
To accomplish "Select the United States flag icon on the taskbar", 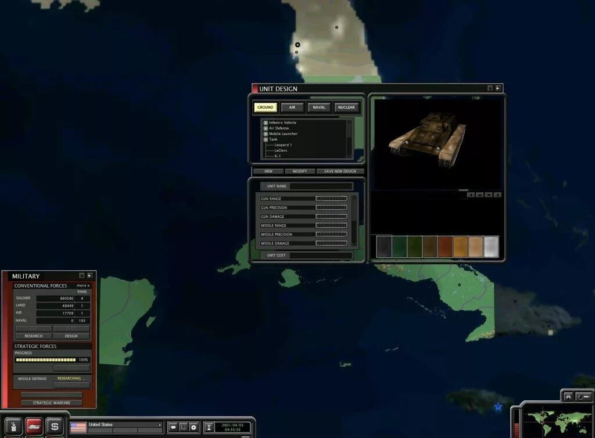I will (78, 425).
